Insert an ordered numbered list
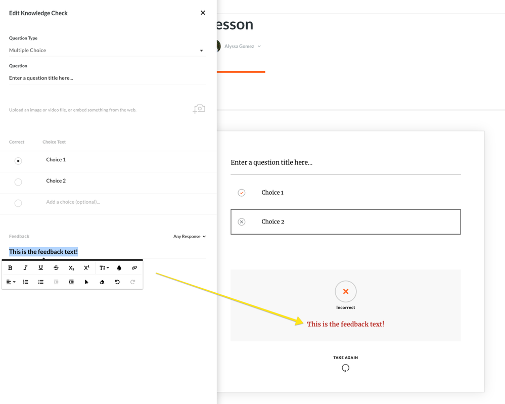 [25, 282]
